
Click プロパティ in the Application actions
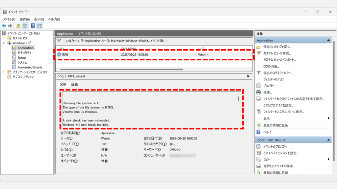pyautogui.click(x=269, y=86)
